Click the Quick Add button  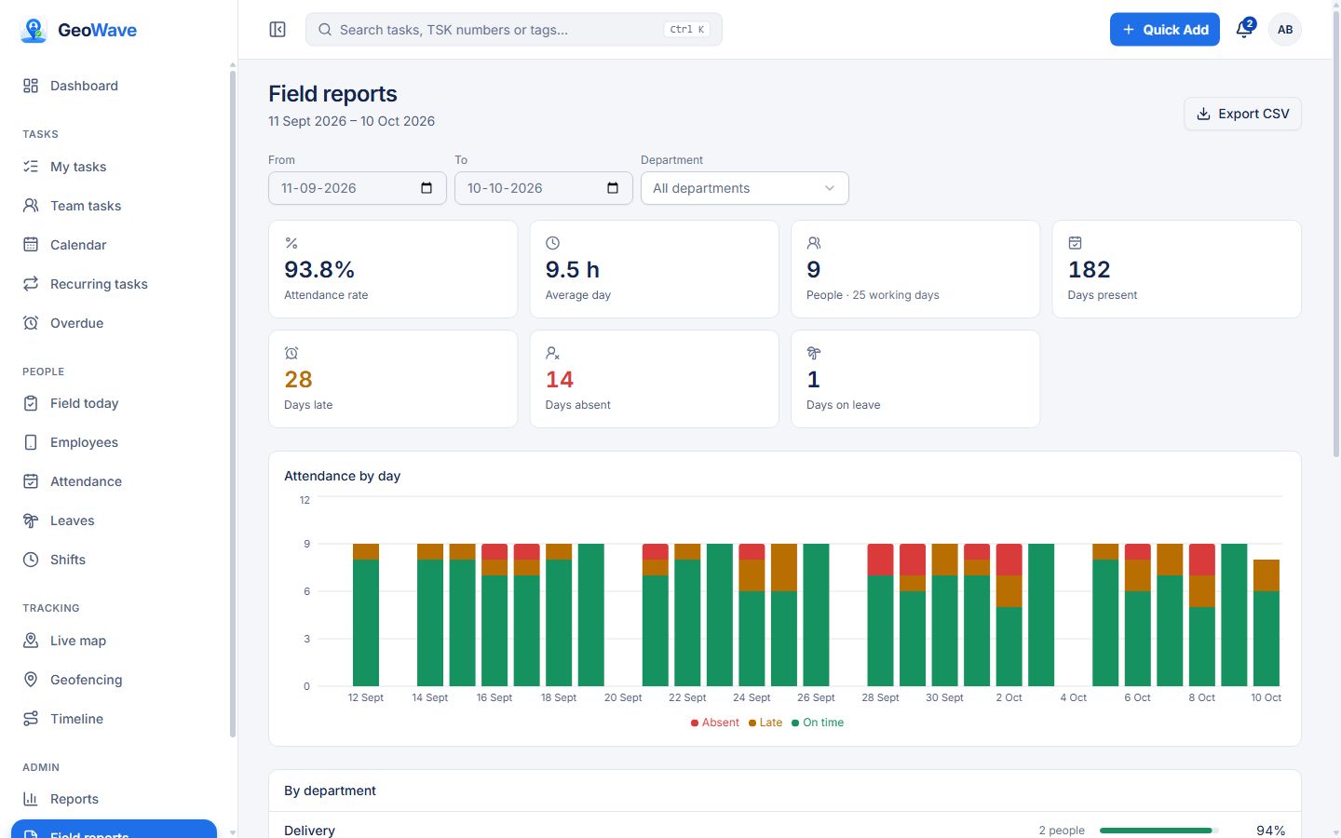click(x=1165, y=30)
